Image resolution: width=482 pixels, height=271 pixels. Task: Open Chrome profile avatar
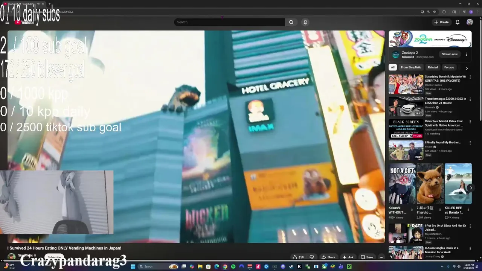(x=471, y=12)
